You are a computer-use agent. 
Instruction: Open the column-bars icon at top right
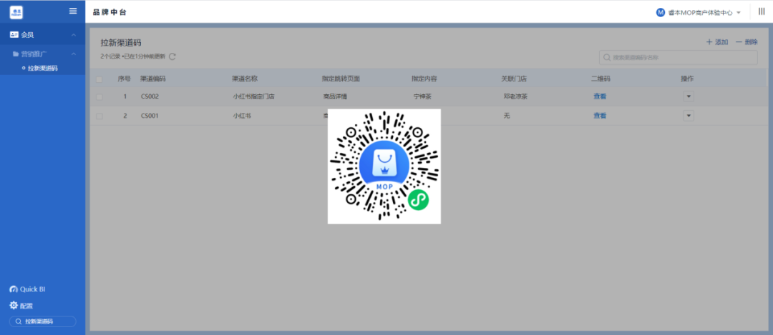[762, 11]
